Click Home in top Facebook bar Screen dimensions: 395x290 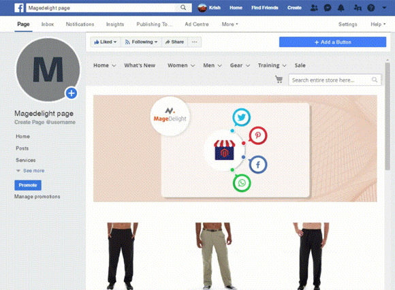tap(236, 7)
